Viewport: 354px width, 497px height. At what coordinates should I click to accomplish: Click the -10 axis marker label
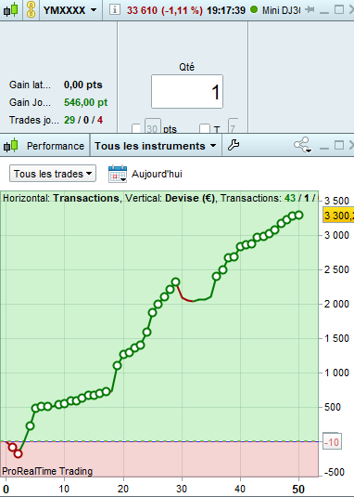click(332, 441)
